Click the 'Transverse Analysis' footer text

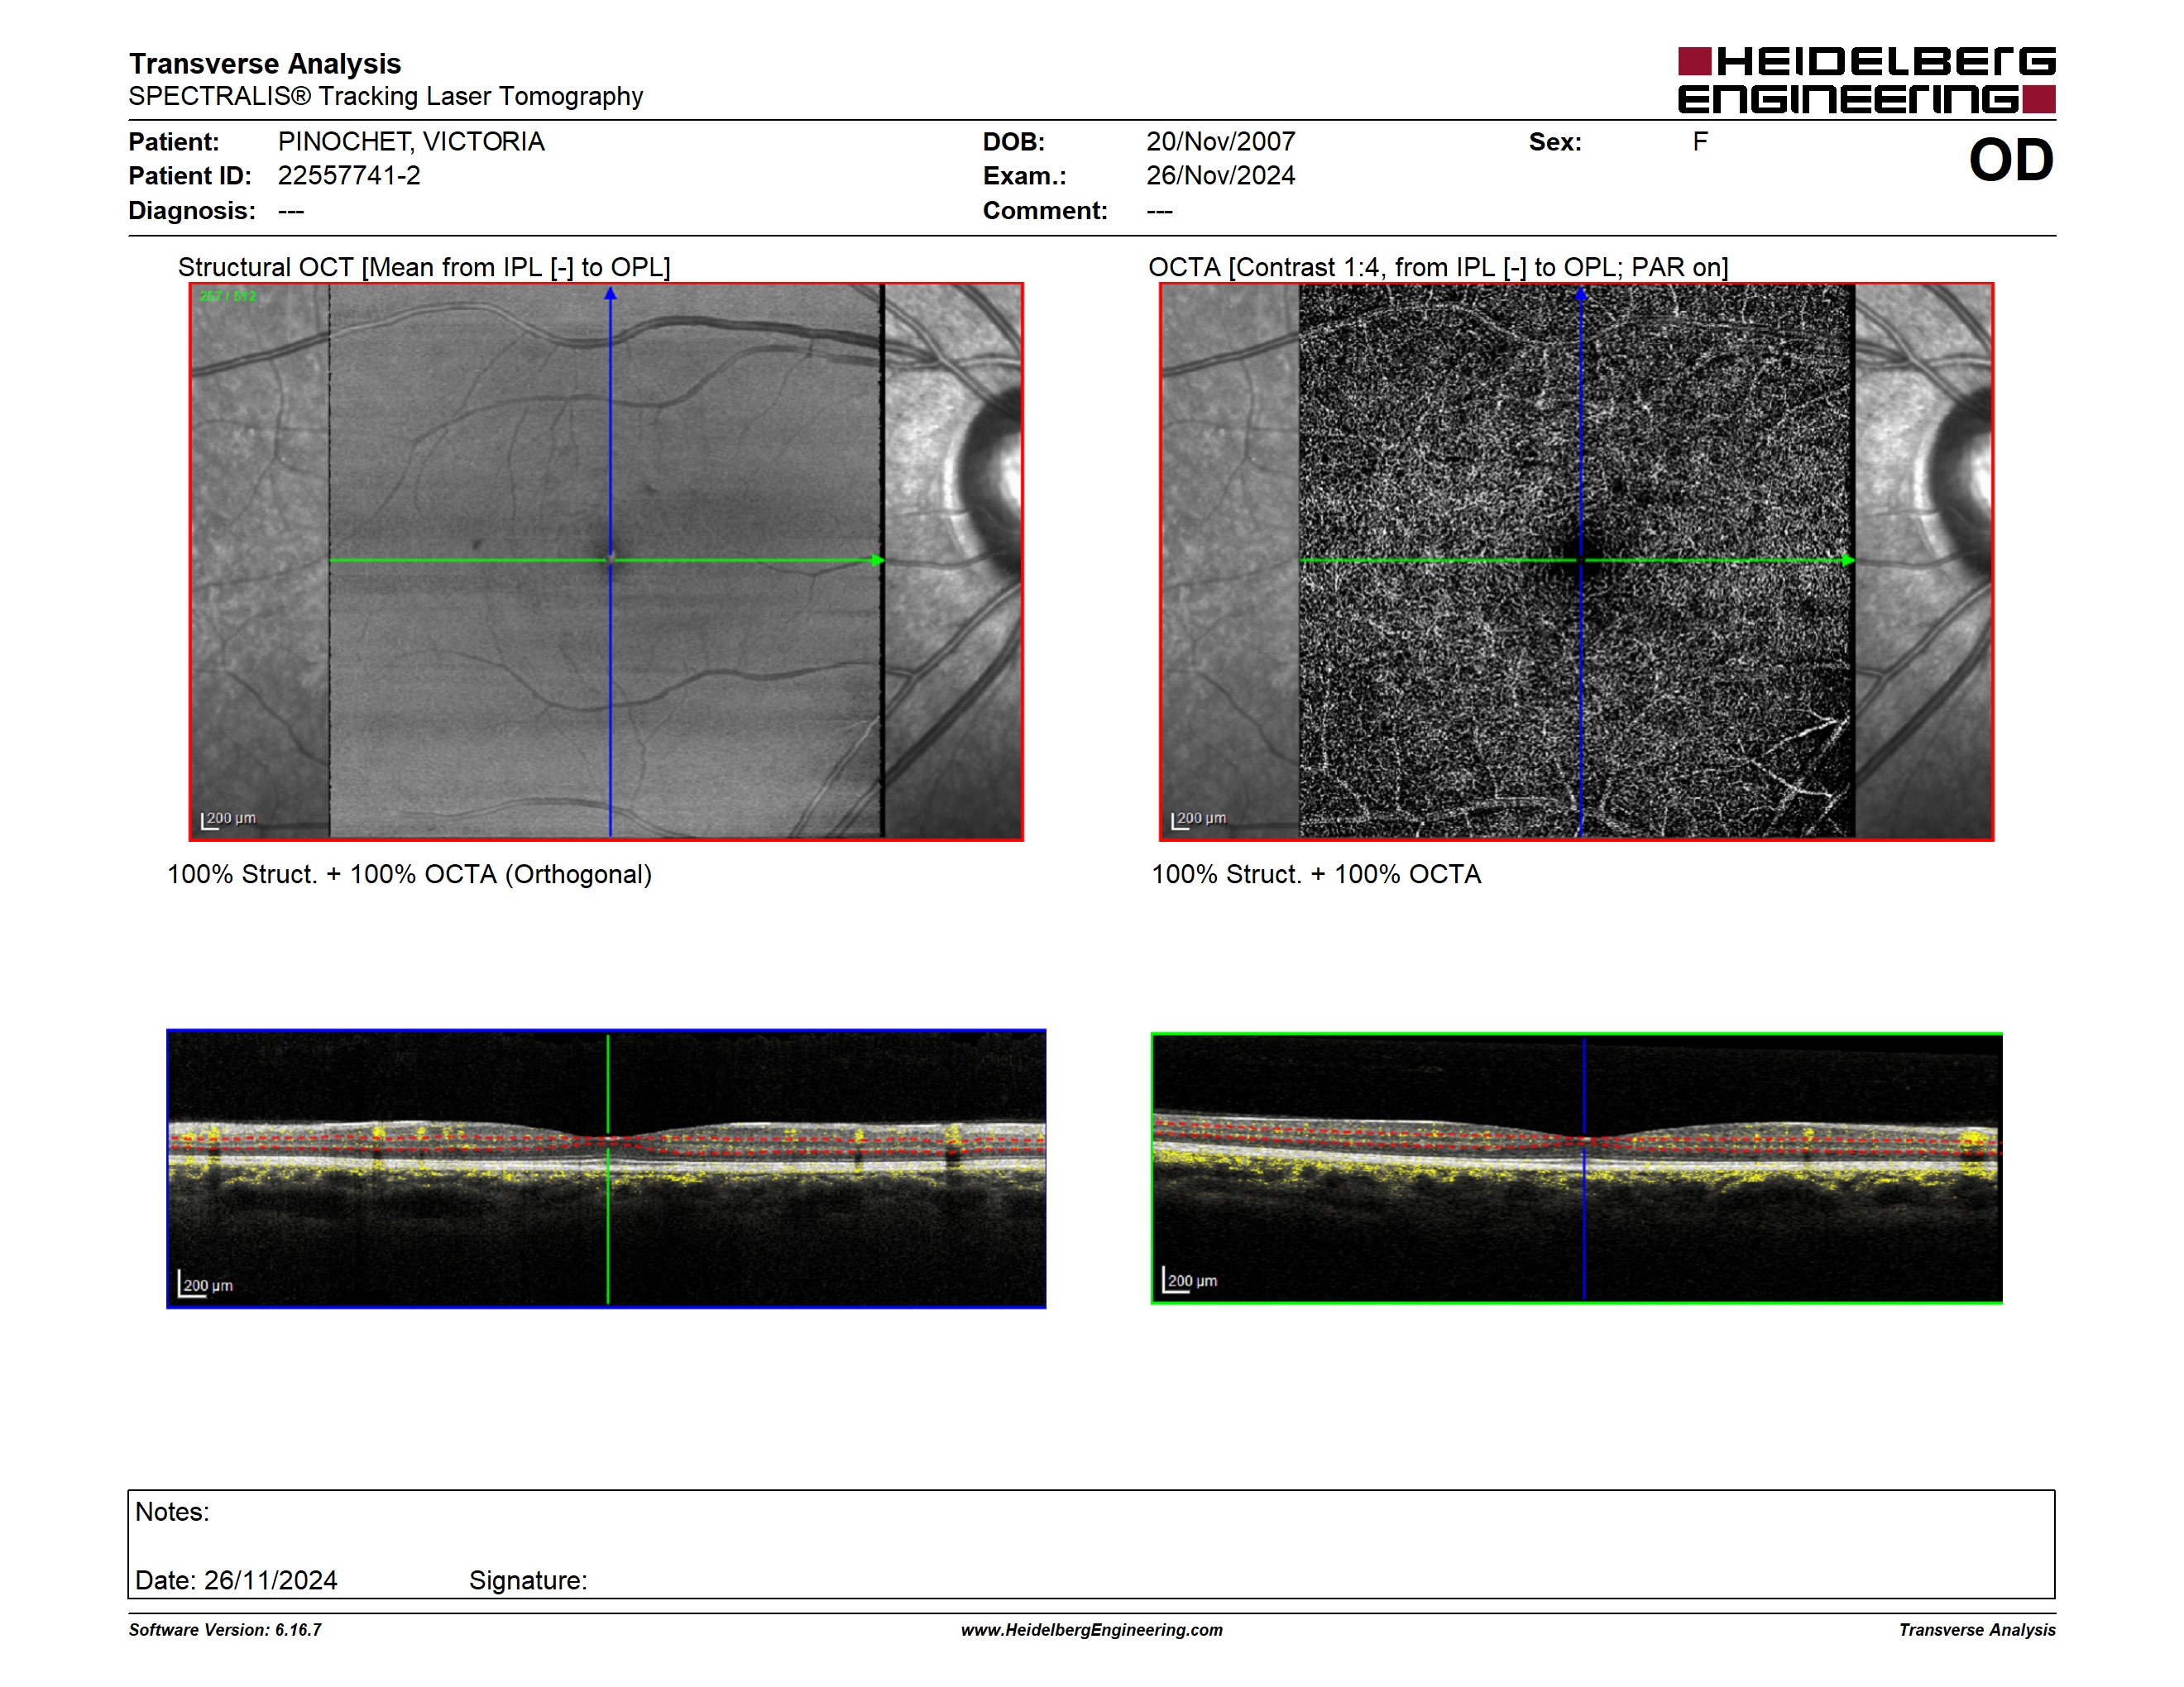[x=1977, y=1630]
